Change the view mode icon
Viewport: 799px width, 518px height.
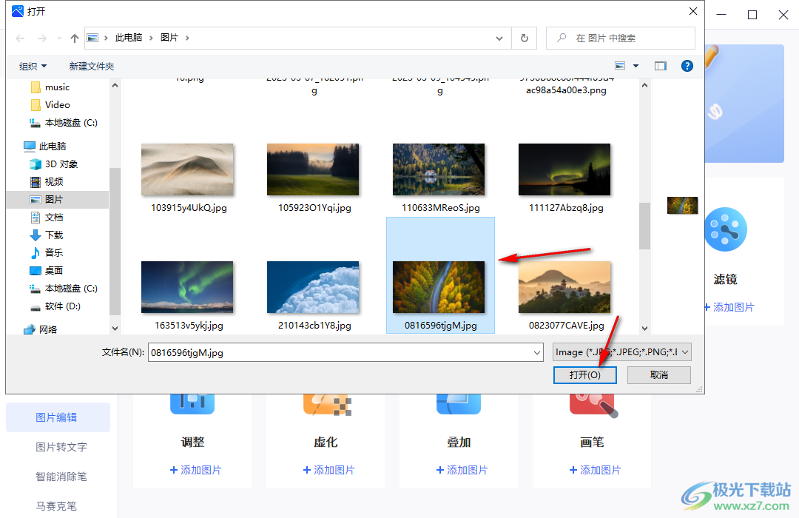[620, 66]
